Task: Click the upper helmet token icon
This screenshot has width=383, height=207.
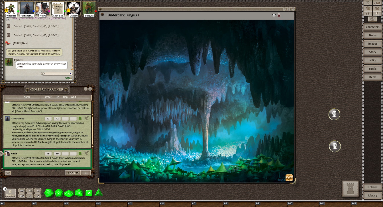Action: (x=334, y=114)
